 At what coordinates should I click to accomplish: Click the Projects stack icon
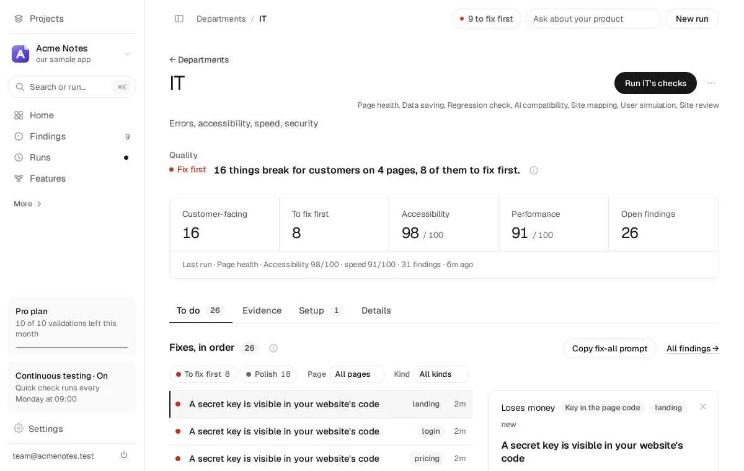(19, 19)
